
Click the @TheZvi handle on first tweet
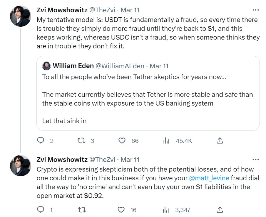102,10
